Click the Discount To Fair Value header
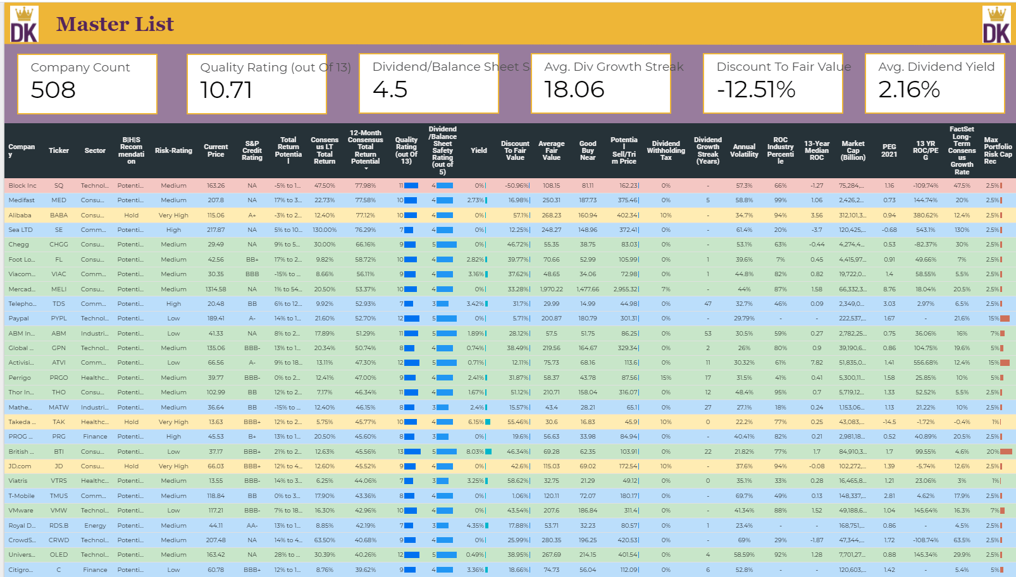This screenshot has width=1016, height=577. pyautogui.click(x=515, y=150)
